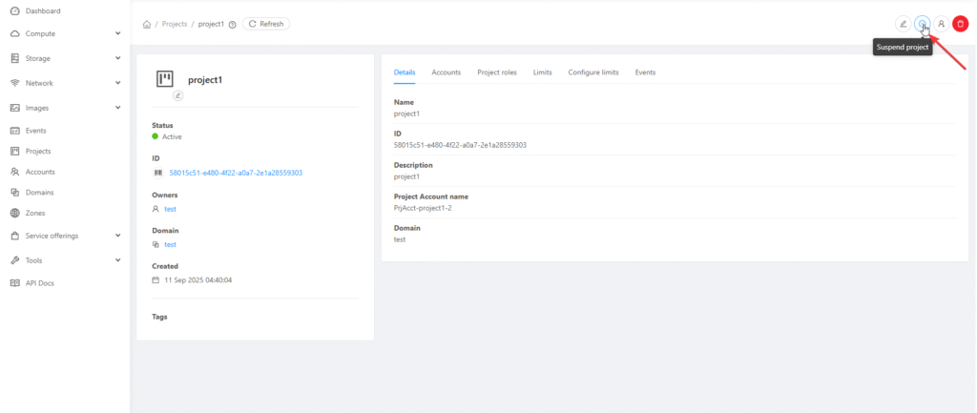Image resolution: width=977 pixels, height=413 pixels.
Task: Click the edit project pencil icon in top toolbar
Action: (903, 24)
